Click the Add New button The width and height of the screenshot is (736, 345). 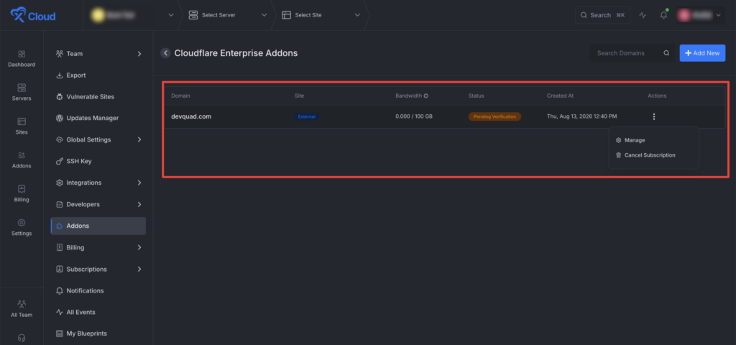click(702, 53)
